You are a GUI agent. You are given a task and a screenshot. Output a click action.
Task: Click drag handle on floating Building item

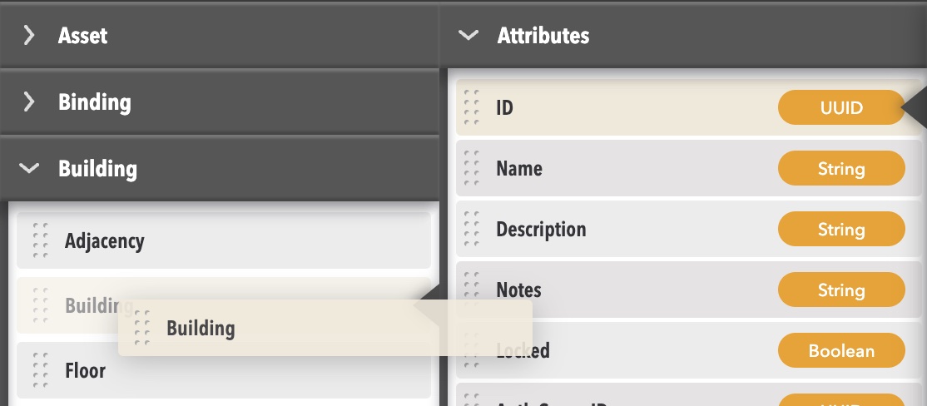(142, 328)
